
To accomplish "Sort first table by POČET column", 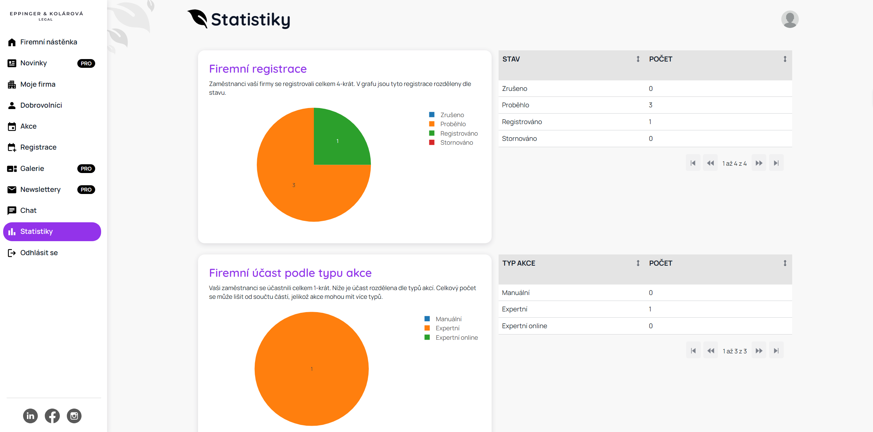I will 785,59.
